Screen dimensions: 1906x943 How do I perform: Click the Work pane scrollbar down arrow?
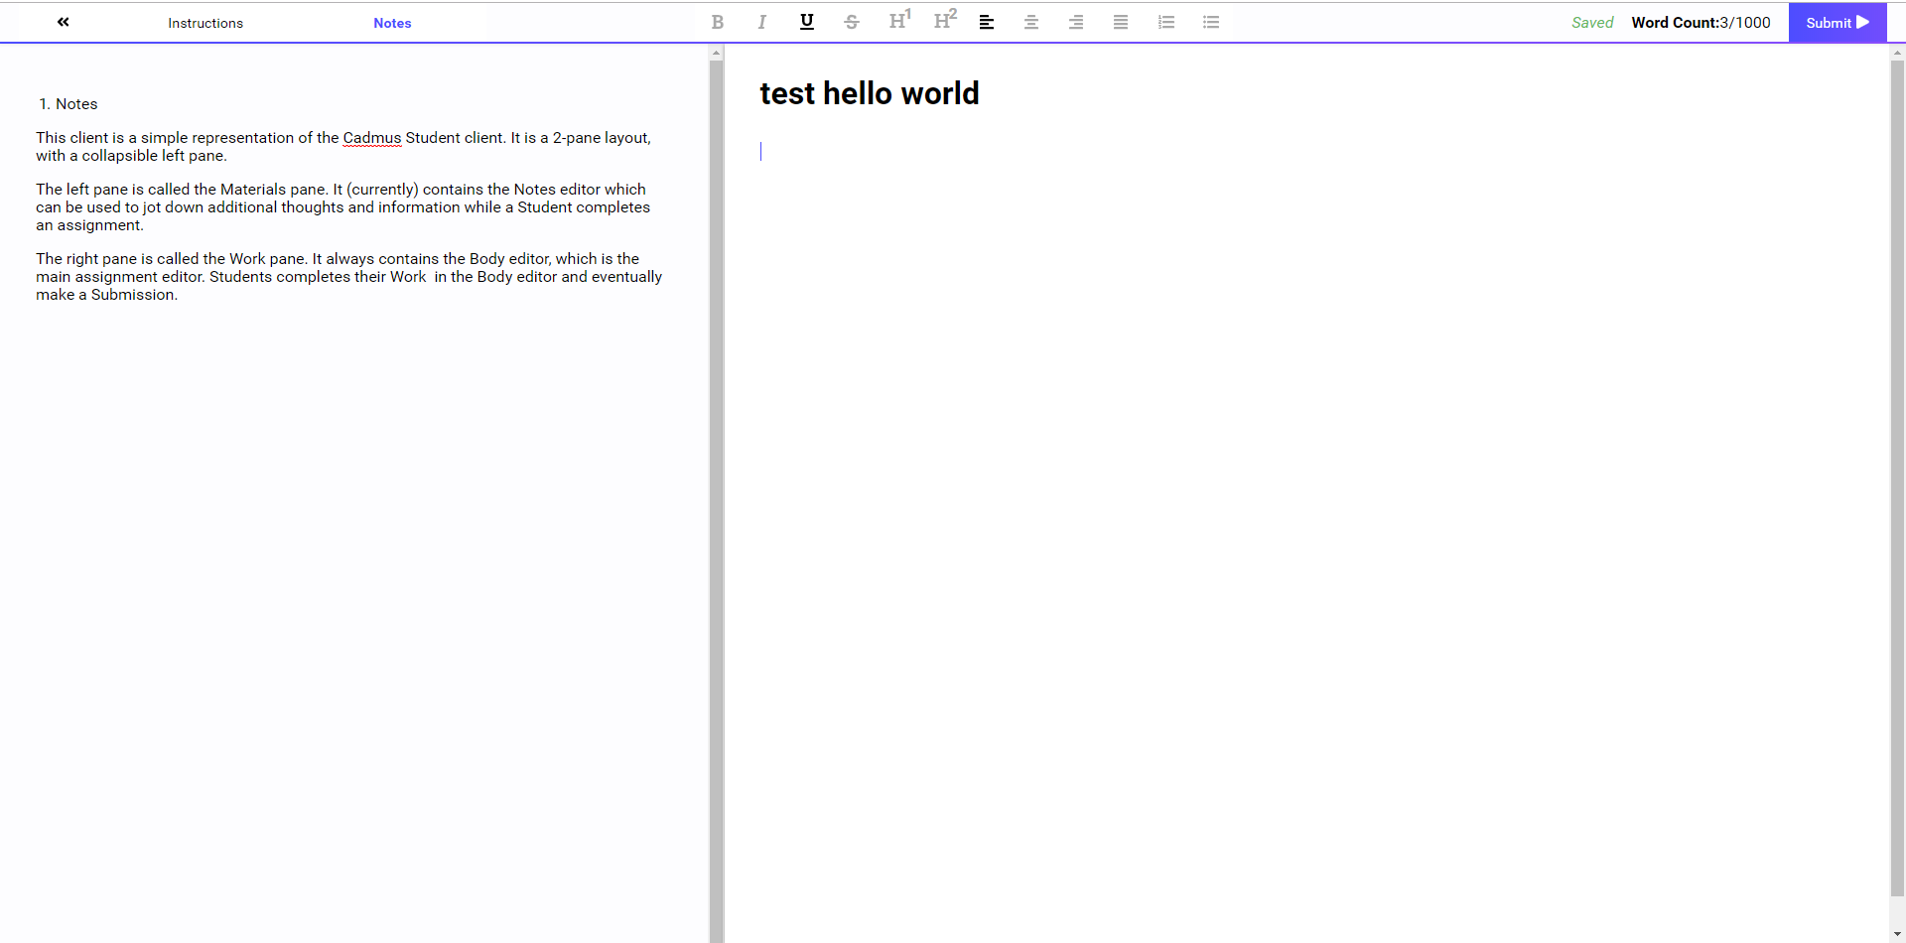click(x=1897, y=934)
